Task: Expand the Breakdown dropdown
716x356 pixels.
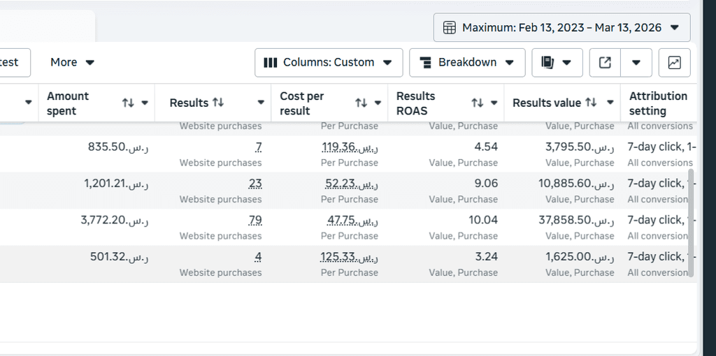Action: 467,62
